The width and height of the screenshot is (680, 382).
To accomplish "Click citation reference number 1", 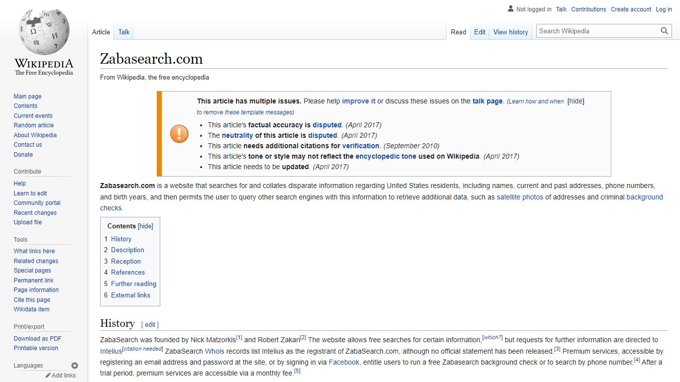I will [239, 338].
